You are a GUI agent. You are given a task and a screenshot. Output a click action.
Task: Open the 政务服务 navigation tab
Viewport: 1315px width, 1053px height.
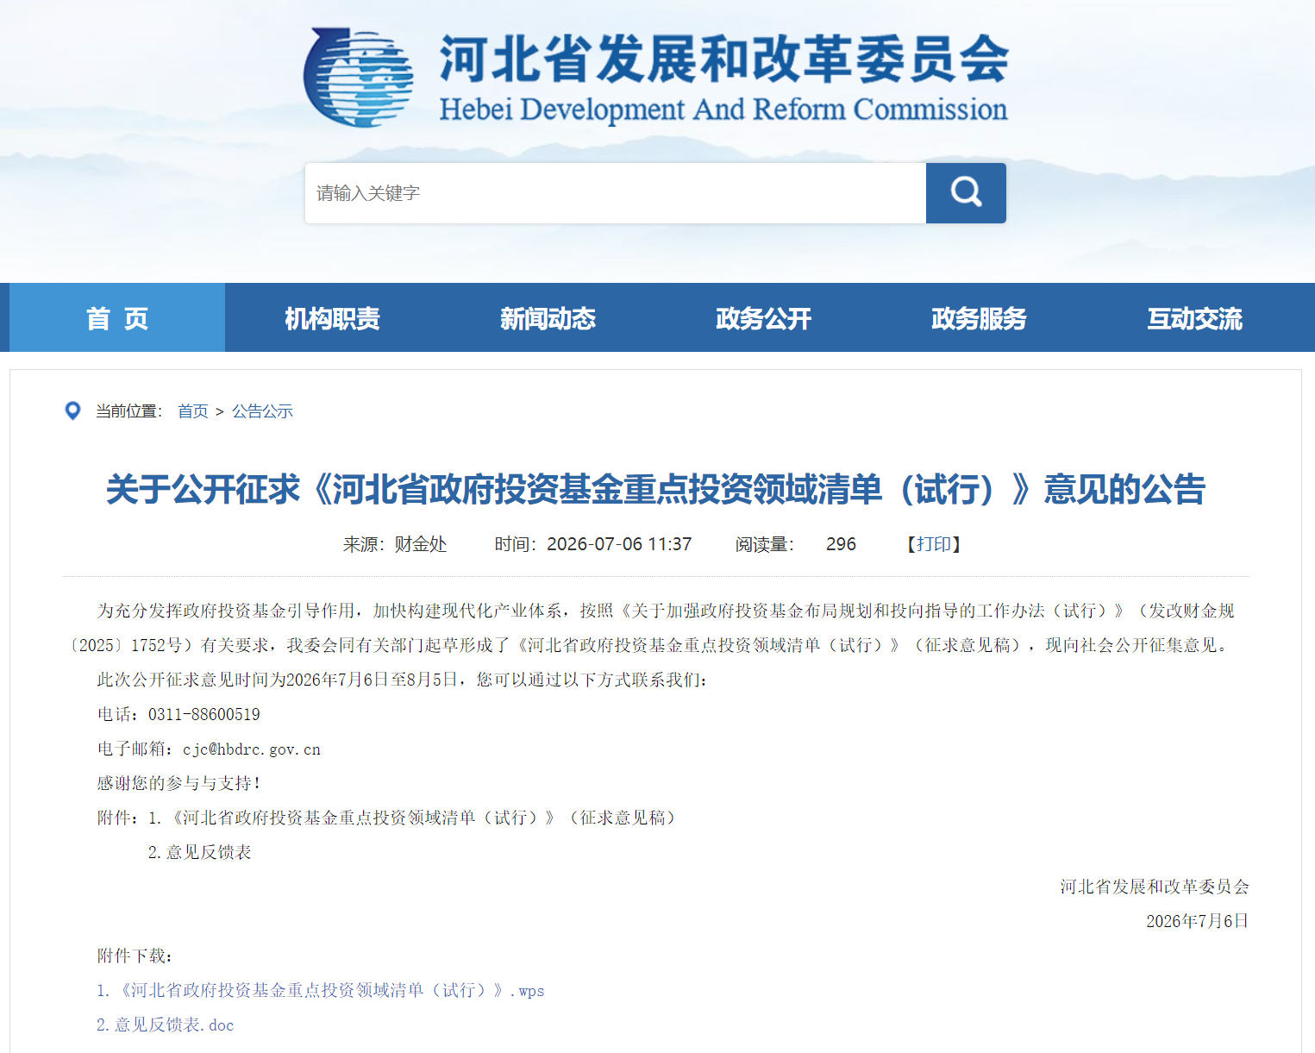(x=980, y=318)
